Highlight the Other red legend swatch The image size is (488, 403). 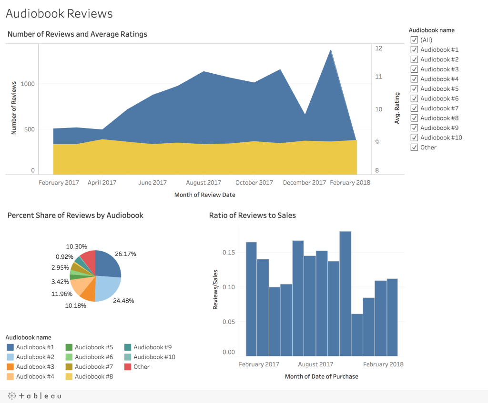pyautogui.click(x=128, y=367)
